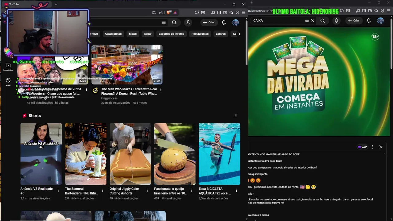This screenshot has width=393, height=221.
Task: Open Leo AI sparkle icon in left window
Action: tap(231, 13)
